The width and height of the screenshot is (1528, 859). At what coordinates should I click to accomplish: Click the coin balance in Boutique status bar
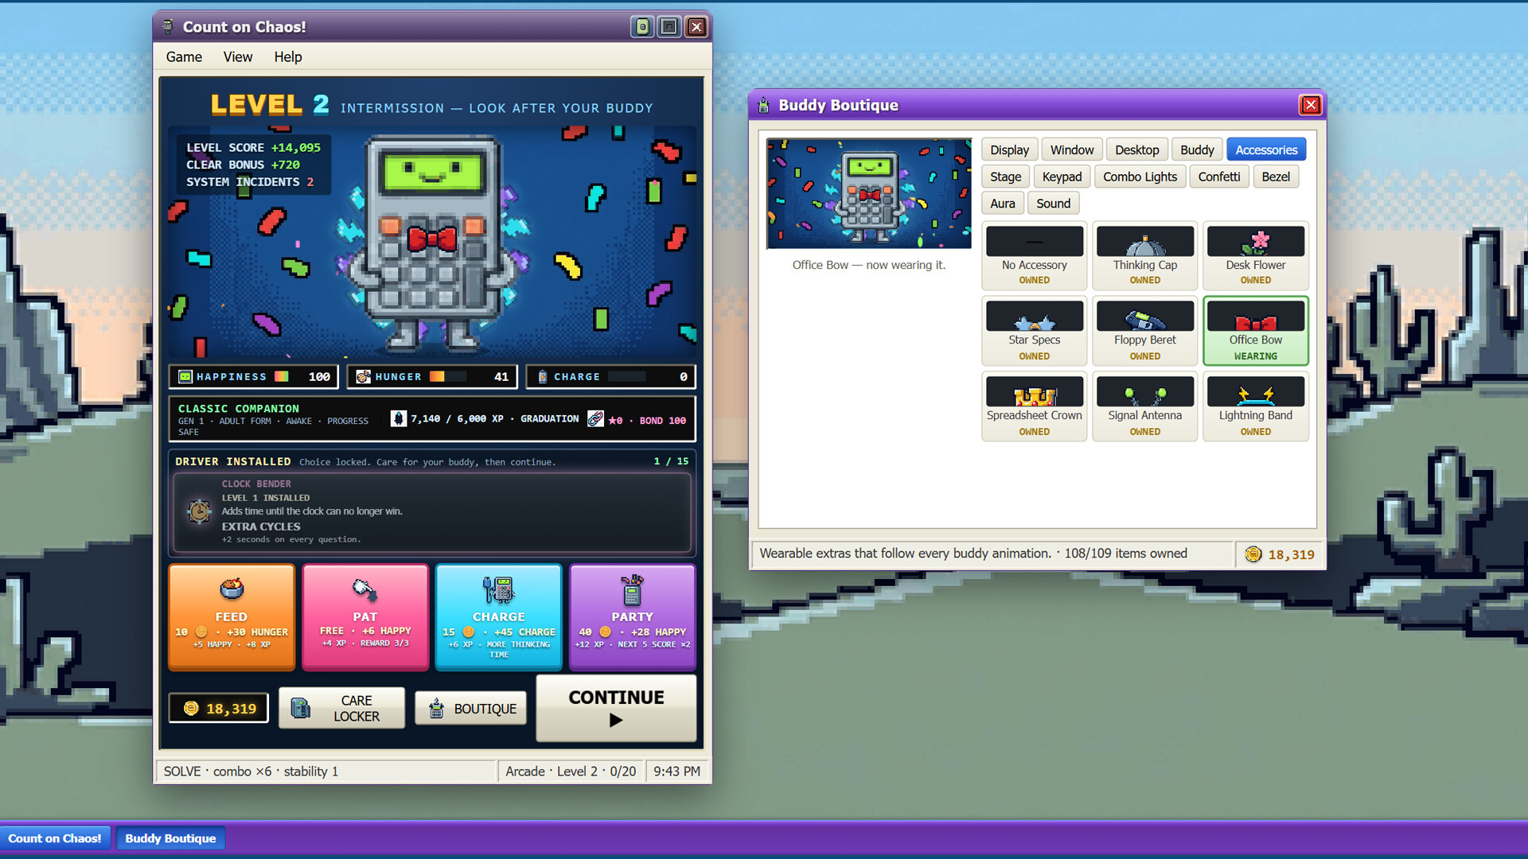[1278, 554]
